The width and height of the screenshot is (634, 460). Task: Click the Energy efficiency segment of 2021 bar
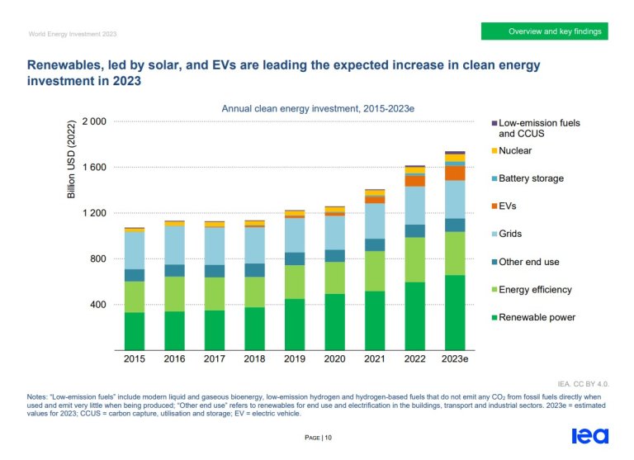point(375,271)
